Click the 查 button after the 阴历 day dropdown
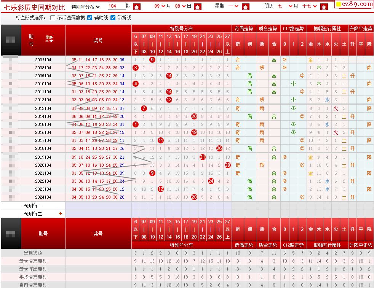Screen dimensions: 374x288 324,7
